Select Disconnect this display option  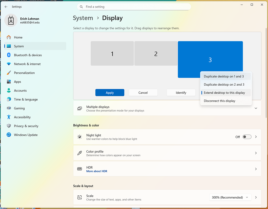(219, 101)
